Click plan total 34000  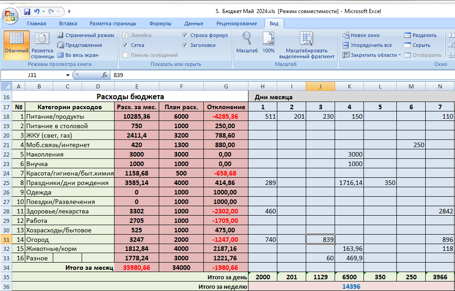[181, 268]
